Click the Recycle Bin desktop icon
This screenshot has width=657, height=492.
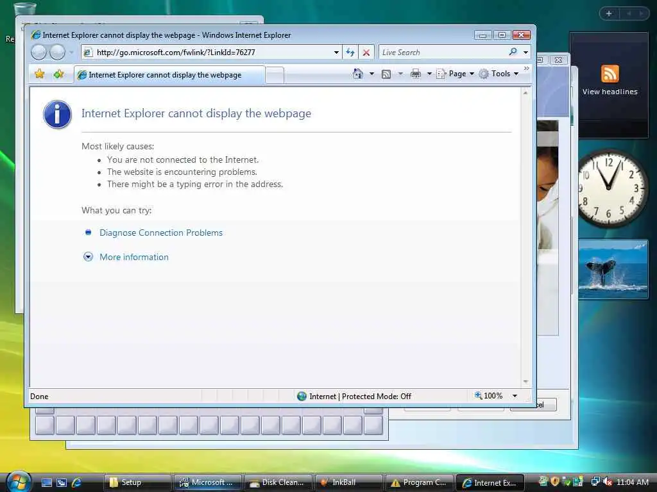coord(24,8)
